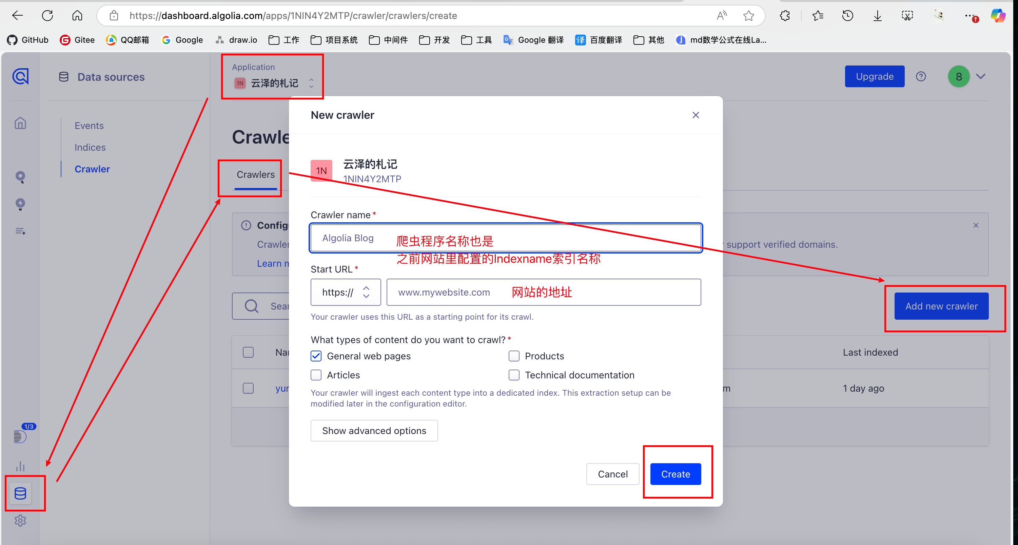This screenshot has height=545, width=1018.
Task: Click the Start URL input field
Action: (x=544, y=292)
